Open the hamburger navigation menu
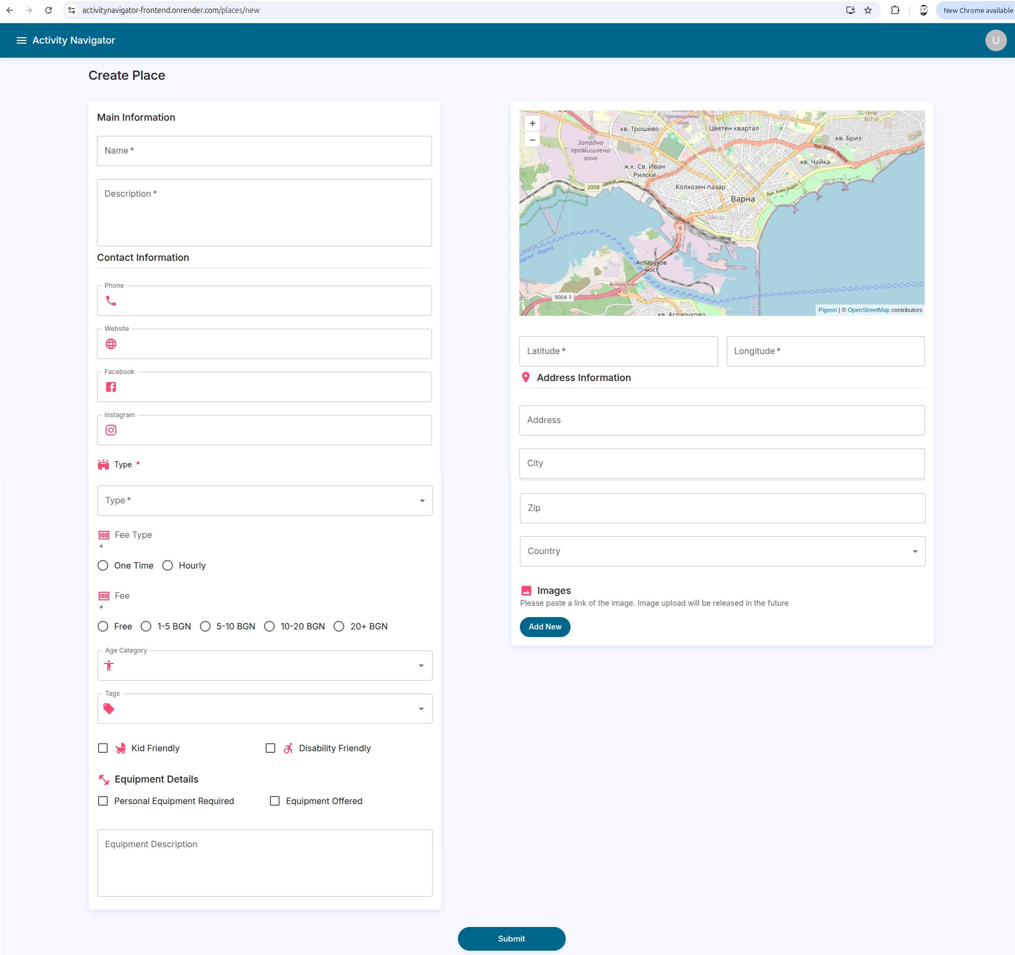The image size is (1015, 955). (x=22, y=40)
